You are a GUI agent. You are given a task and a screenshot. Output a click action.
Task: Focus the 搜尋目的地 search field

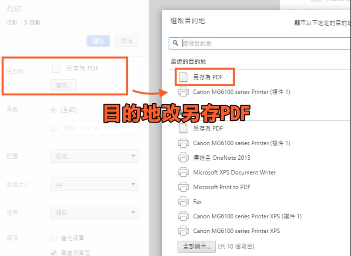pyautogui.click(x=260, y=43)
